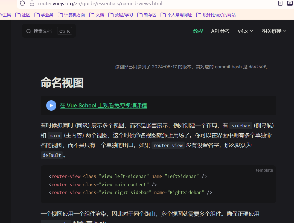Open the 计算机方面 bookmarks folder
The height and width of the screenshot is (223, 294).
(71, 15)
